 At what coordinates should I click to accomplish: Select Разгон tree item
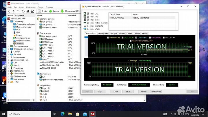(x=18, y=35)
